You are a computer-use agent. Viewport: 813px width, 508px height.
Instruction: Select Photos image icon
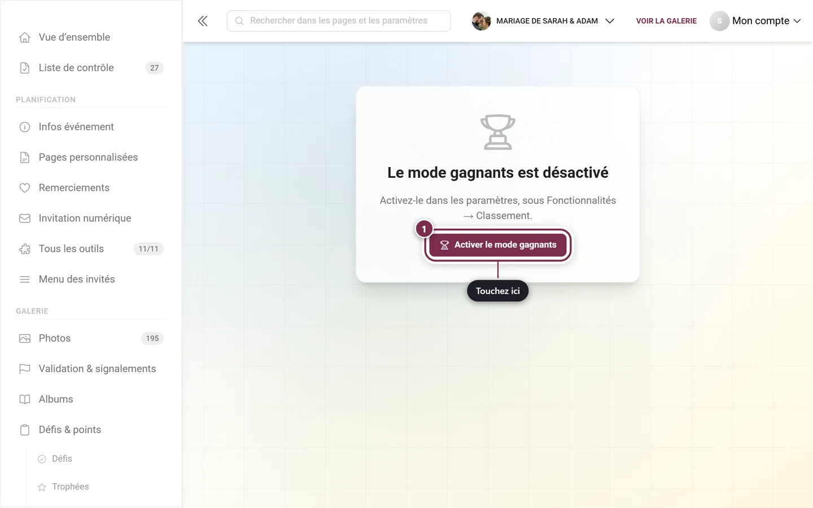pyautogui.click(x=25, y=339)
